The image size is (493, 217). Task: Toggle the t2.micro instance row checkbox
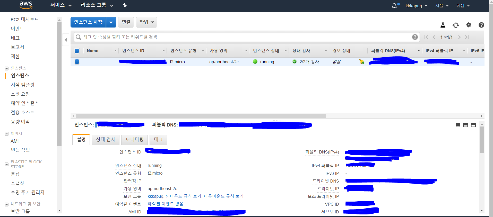point(77,61)
